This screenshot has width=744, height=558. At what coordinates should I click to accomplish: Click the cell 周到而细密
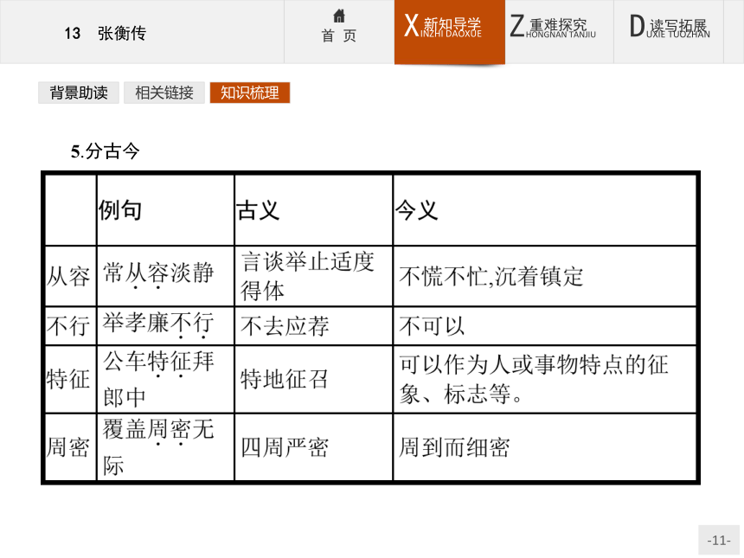coord(454,447)
